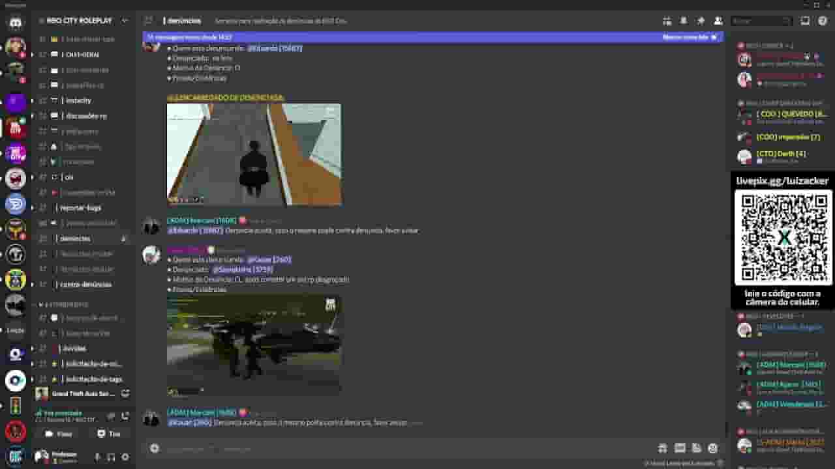
Task: Open user settings gear
Action: point(125,457)
